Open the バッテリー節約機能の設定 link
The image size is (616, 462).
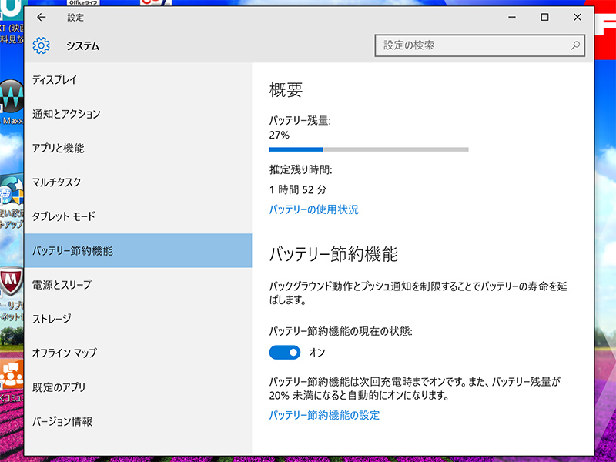click(x=324, y=415)
